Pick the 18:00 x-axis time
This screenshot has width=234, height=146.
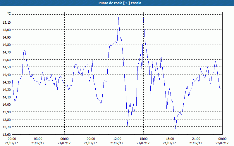[x=170, y=139]
